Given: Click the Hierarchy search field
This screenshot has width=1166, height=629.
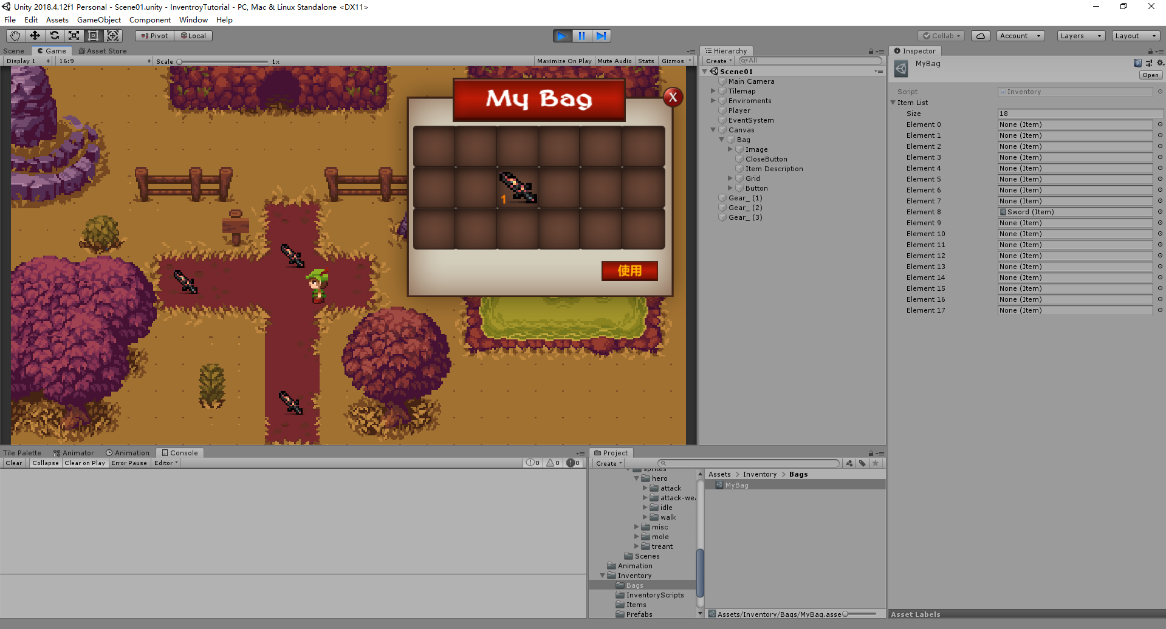Looking at the screenshot, I should click(x=808, y=61).
